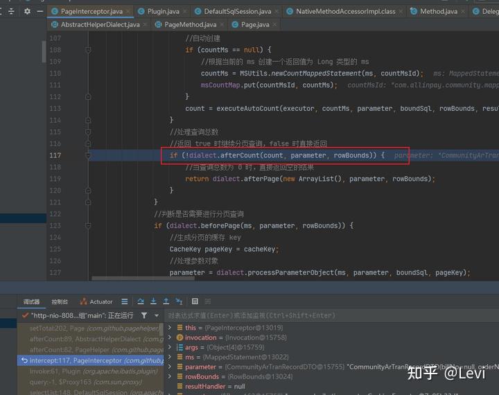Click line number 119 in the gutter

point(55,179)
